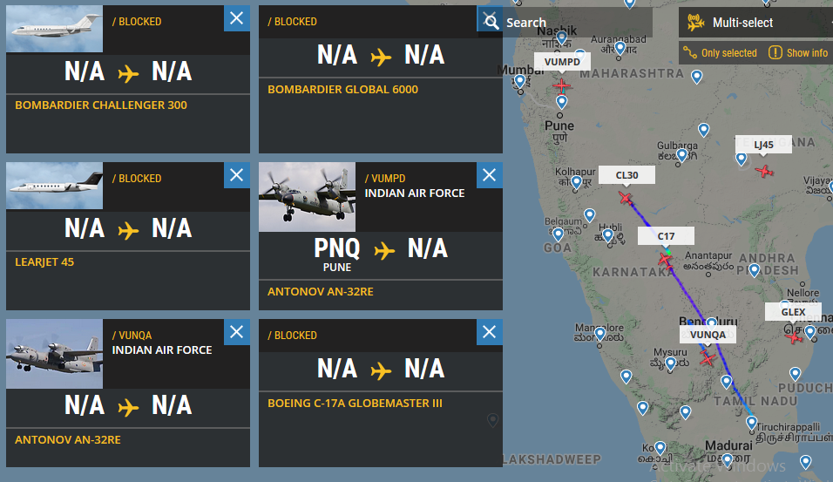Select the red VUMPD aircraft on map
Viewport: 833px width, 482px height.
(x=561, y=85)
